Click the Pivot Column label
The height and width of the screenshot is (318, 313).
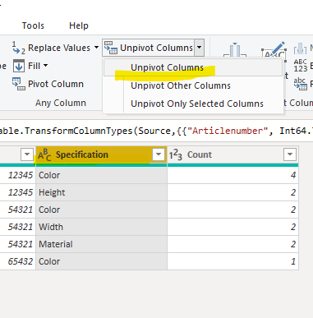click(x=56, y=84)
